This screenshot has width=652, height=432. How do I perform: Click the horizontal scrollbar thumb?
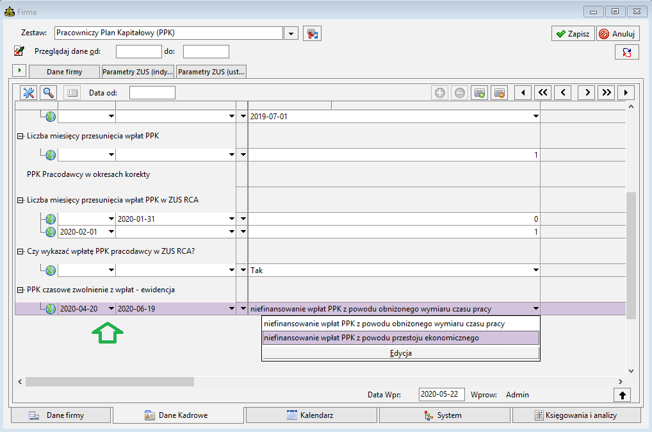[x=110, y=381]
